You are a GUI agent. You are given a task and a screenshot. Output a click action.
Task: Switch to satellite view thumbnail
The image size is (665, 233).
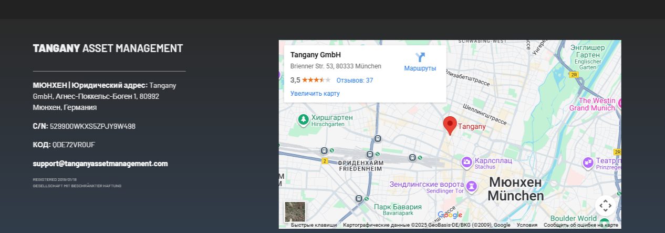(295, 212)
